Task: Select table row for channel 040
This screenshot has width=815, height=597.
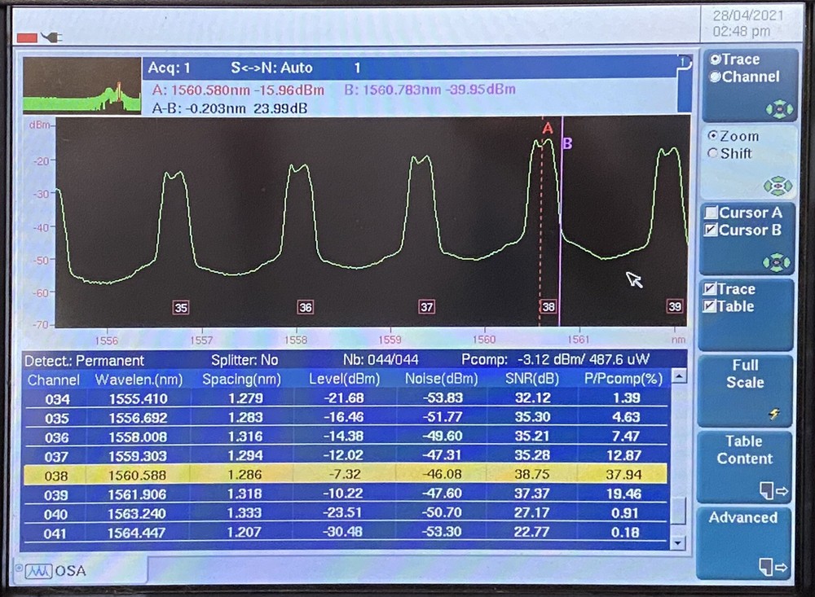Action: click(x=346, y=513)
